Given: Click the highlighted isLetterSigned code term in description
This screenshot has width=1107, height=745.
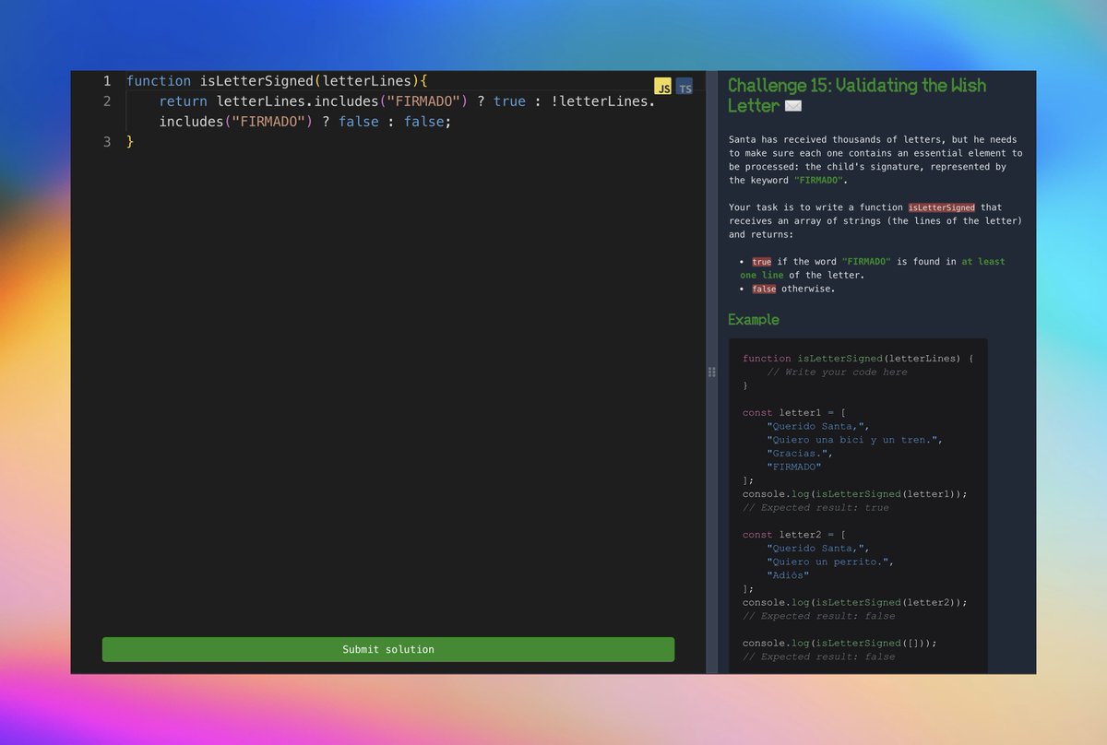Looking at the screenshot, I should coord(941,207).
